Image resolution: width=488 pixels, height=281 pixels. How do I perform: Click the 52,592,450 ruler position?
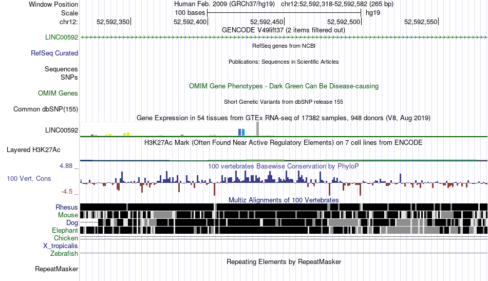coord(267,22)
